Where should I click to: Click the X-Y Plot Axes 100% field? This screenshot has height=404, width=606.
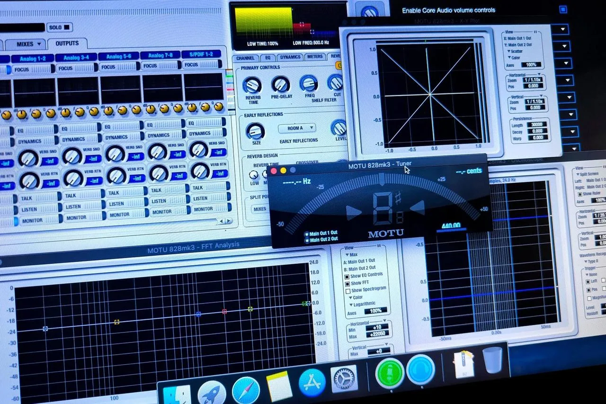point(531,65)
